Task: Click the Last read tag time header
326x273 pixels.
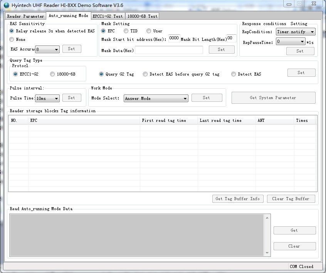Action: (x=227, y=120)
